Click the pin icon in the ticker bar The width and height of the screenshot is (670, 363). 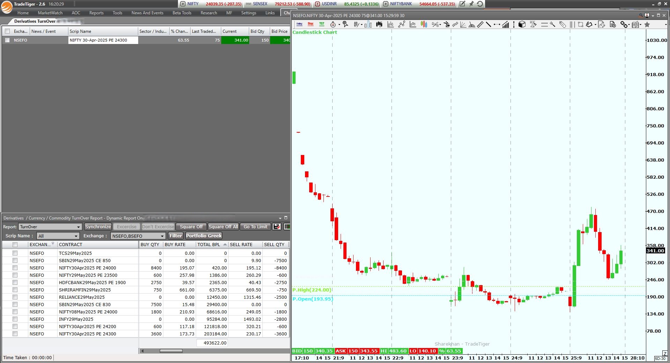coord(471,4)
